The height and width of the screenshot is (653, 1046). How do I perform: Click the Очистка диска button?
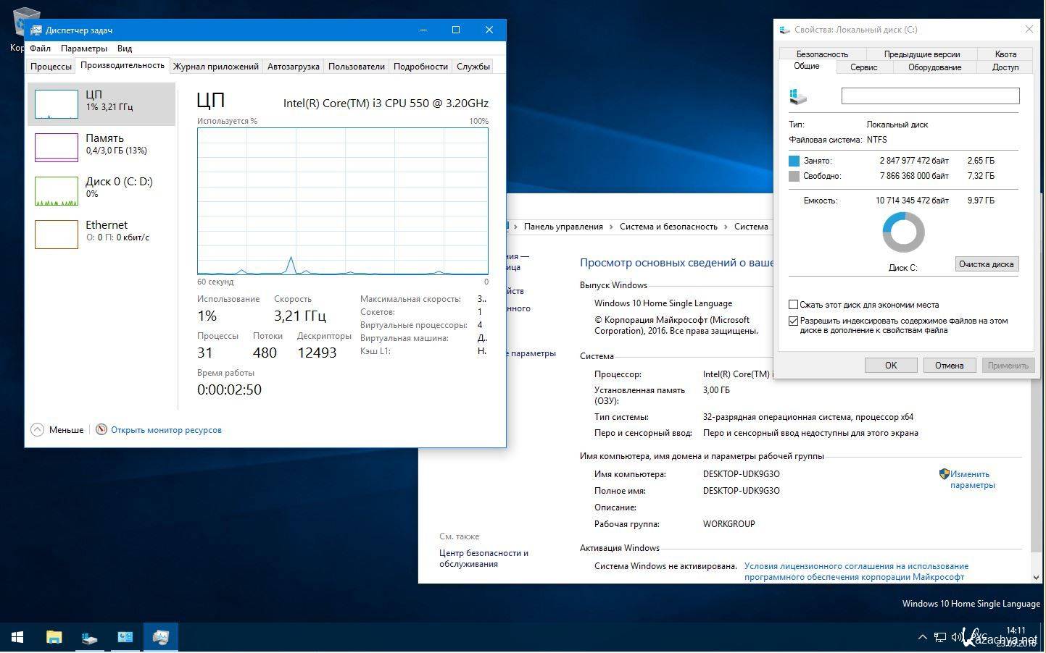tap(986, 264)
